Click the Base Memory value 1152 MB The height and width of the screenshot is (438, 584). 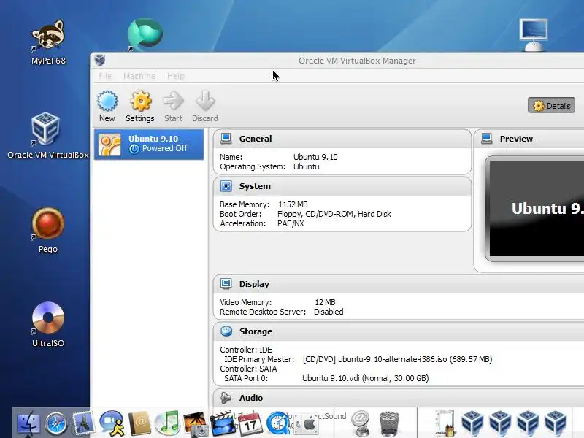[x=293, y=204]
